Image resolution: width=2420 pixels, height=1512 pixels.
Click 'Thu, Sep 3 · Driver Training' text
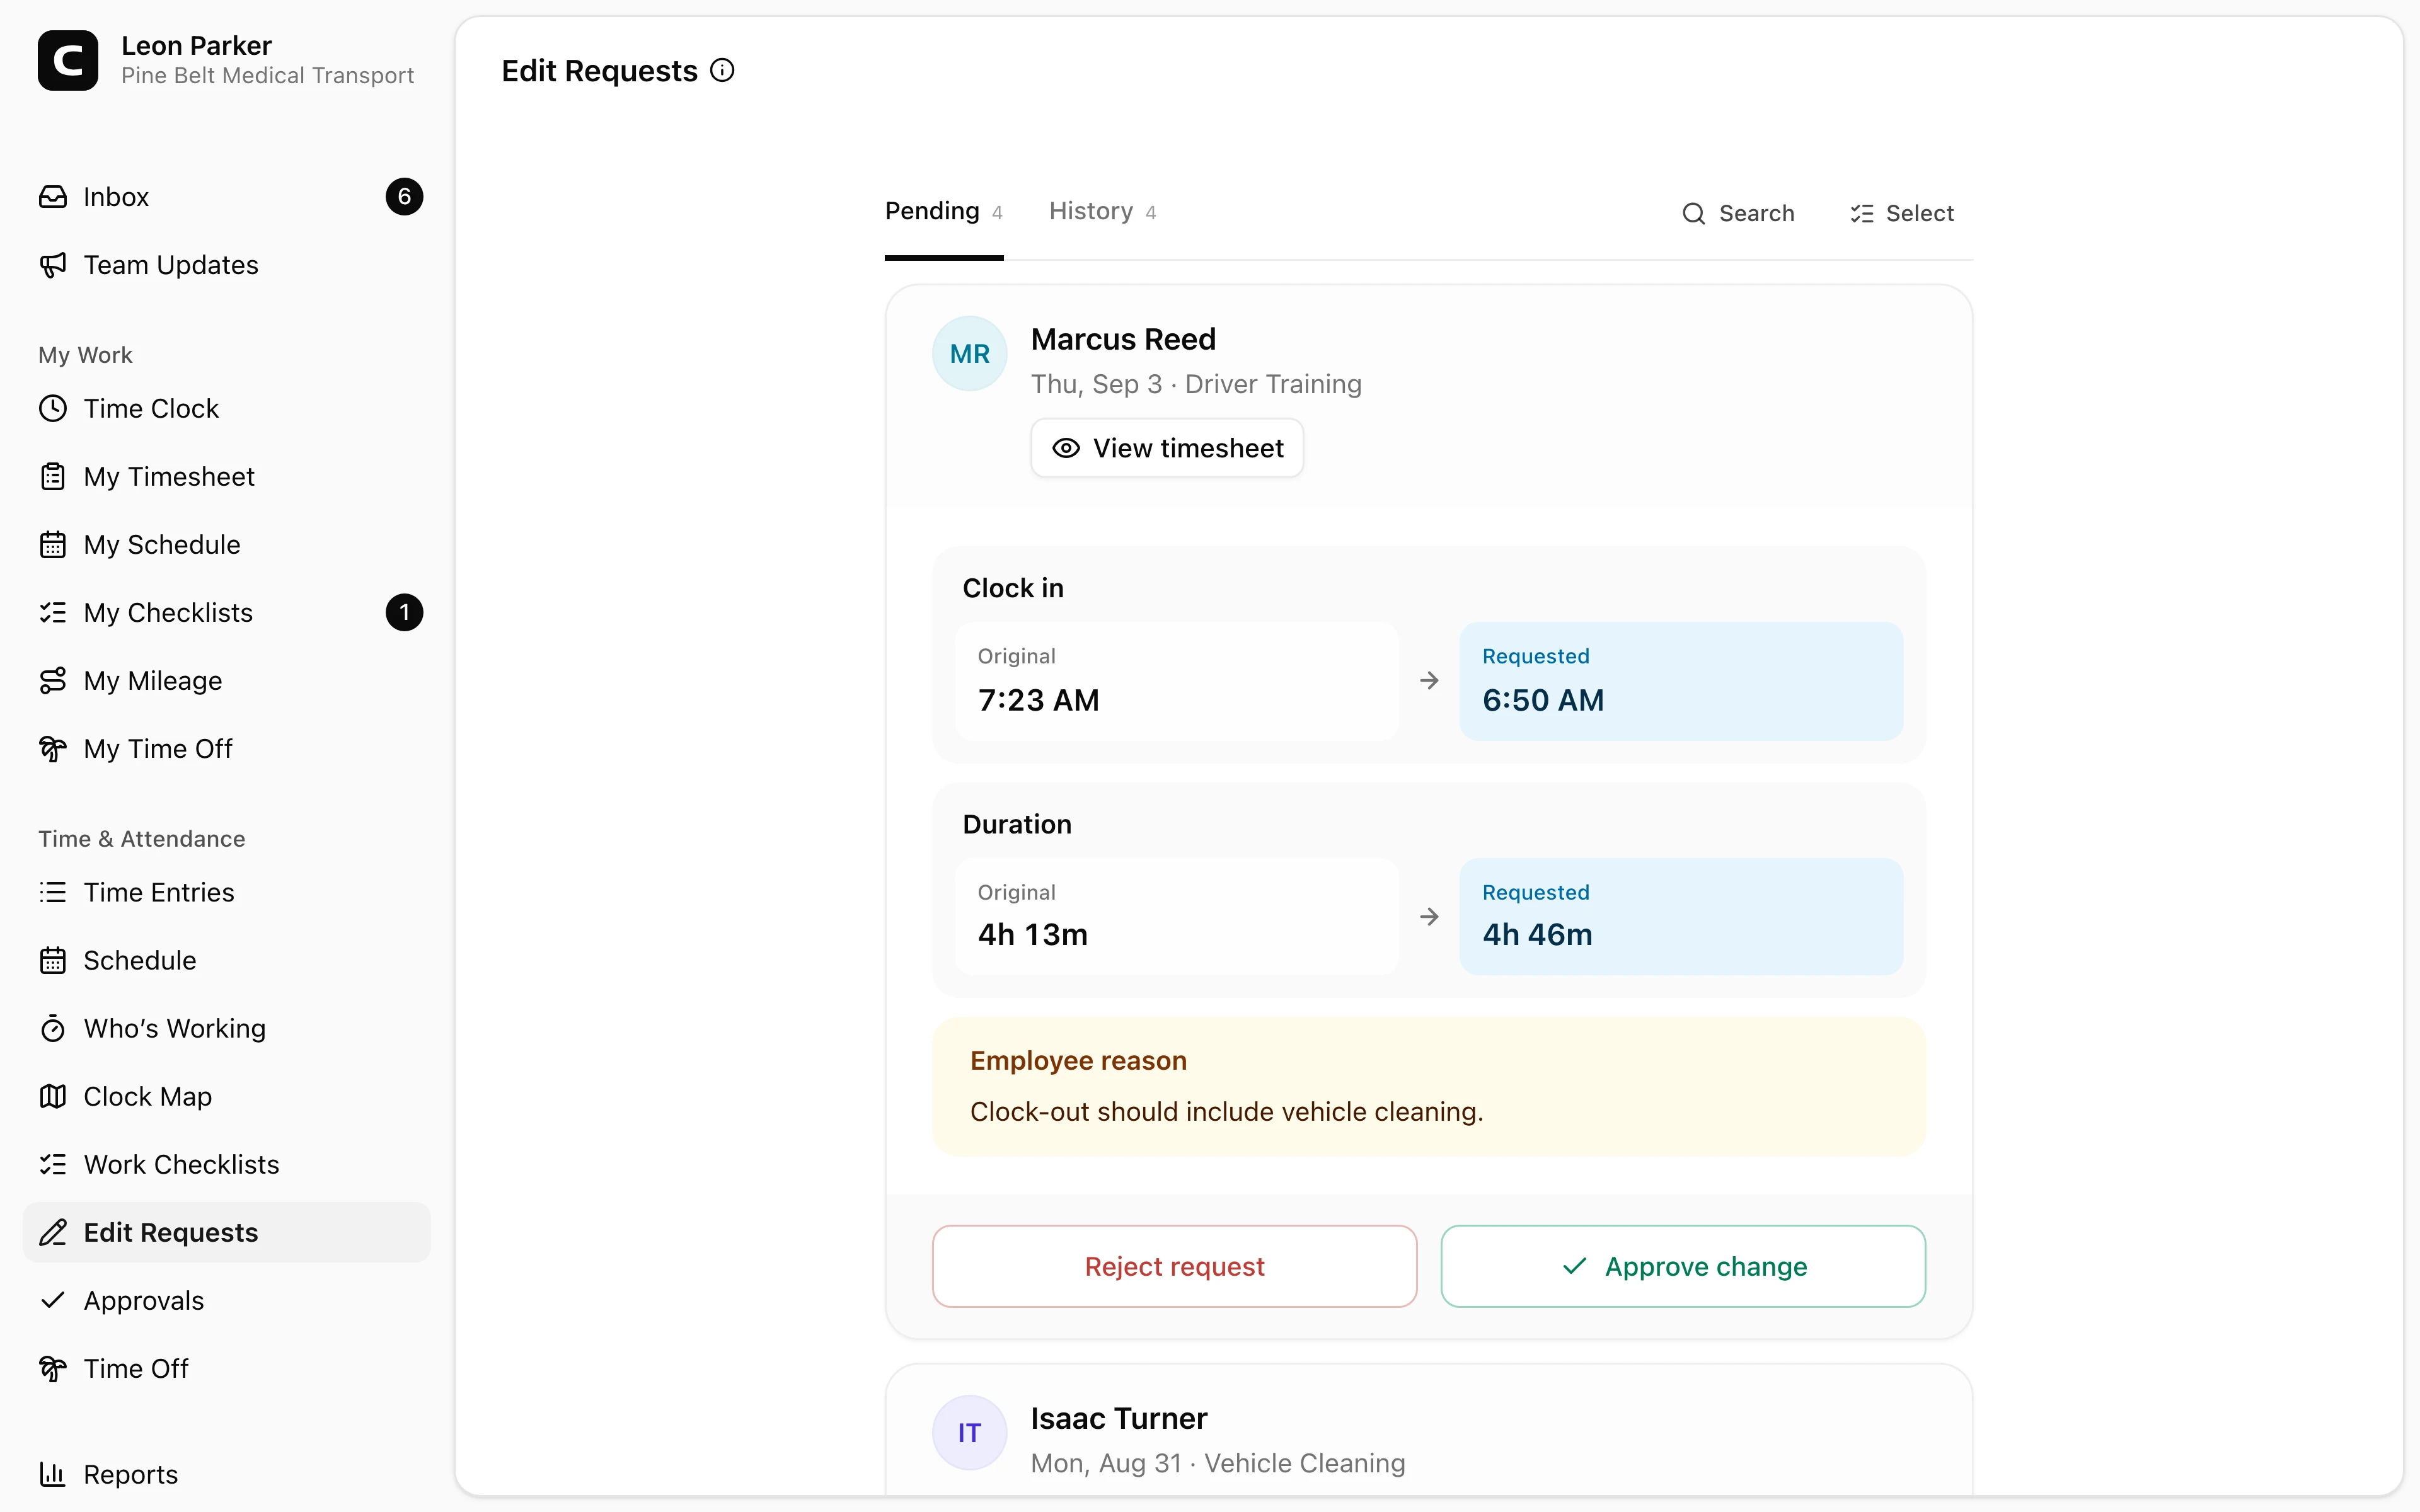1196,384
